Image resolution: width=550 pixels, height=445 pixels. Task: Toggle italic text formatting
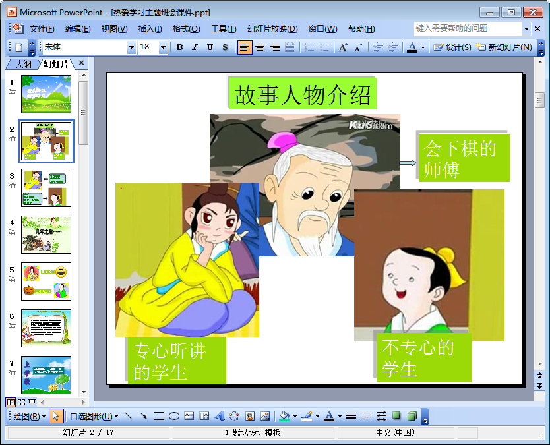(x=195, y=47)
